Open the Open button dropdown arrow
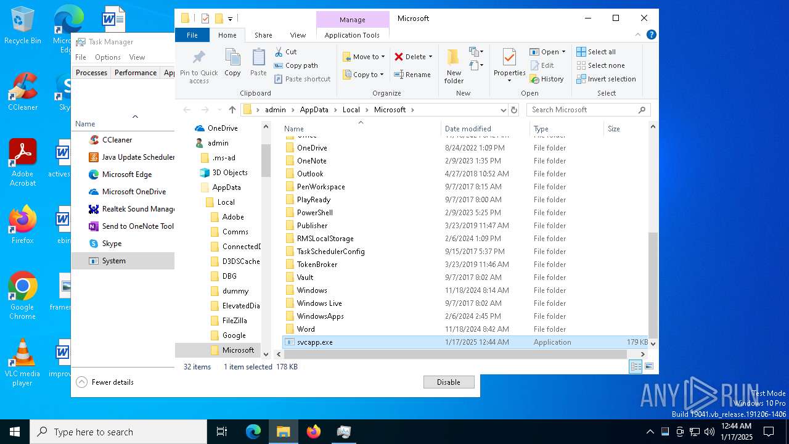Viewport: 789px width, 444px height. click(x=563, y=52)
